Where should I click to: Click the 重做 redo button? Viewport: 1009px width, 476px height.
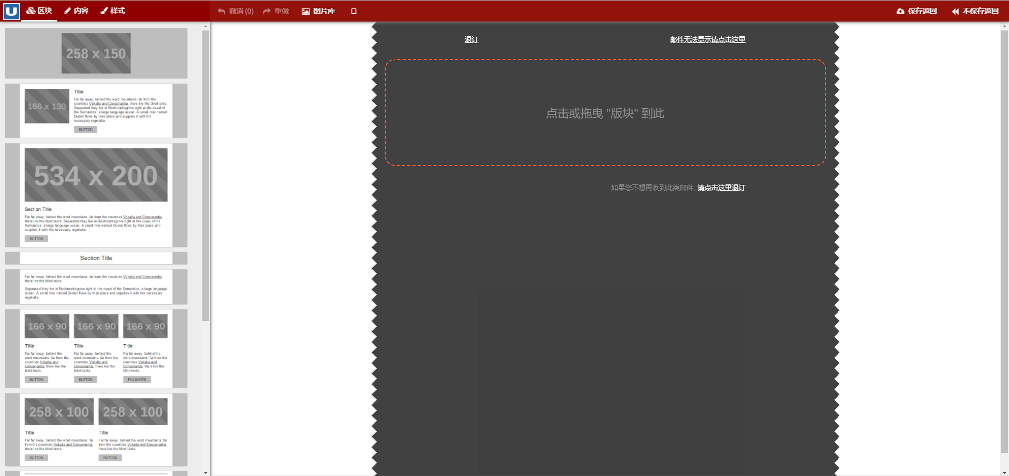click(x=276, y=11)
